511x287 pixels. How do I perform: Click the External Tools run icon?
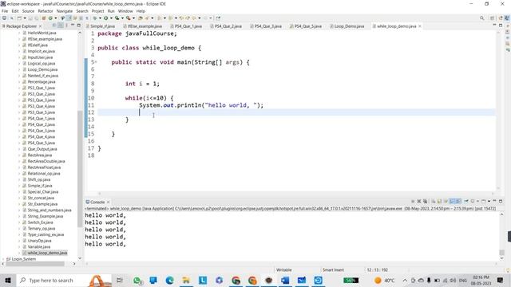pyautogui.click(x=129, y=18)
